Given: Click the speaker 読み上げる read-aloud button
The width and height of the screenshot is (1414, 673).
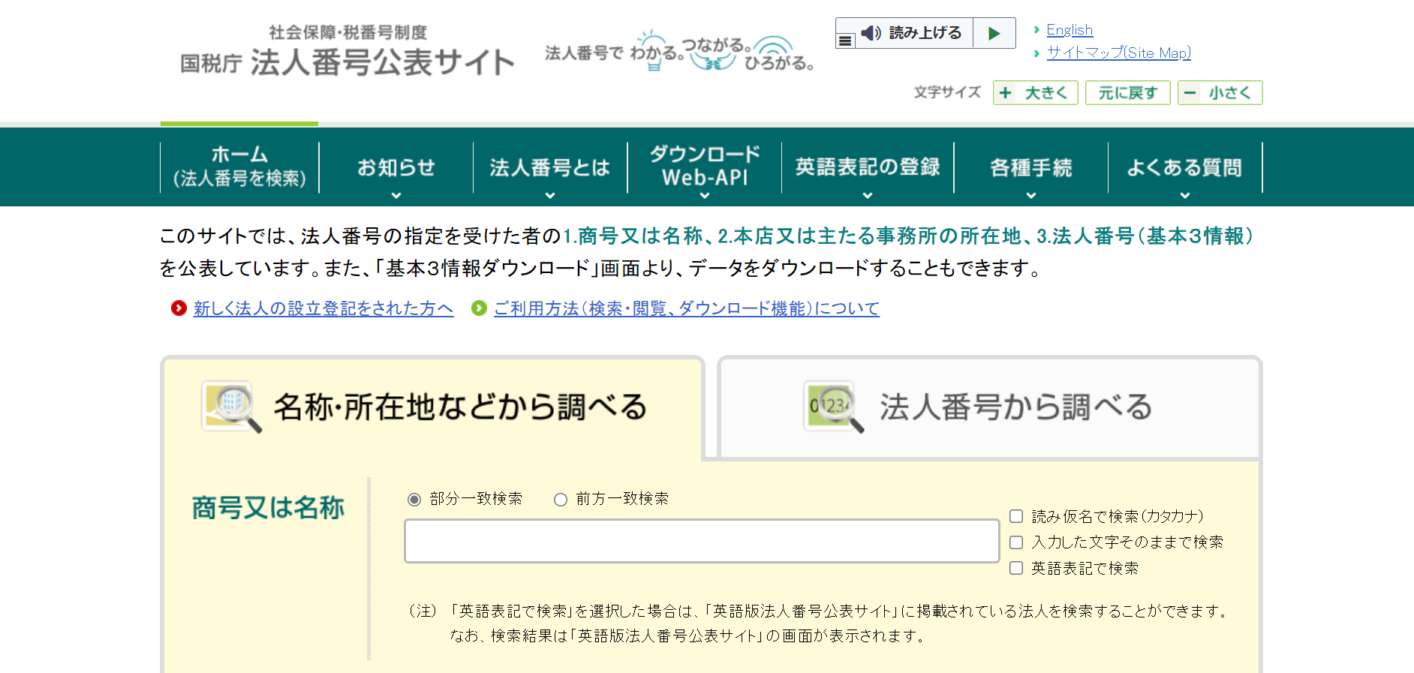Looking at the screenshot, I should point(913,33).
